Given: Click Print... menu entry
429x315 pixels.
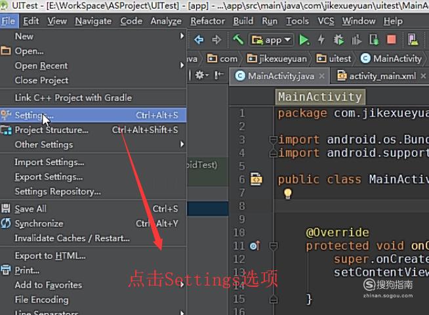Looking at the screenshot, I should click(x=93, y=270).
